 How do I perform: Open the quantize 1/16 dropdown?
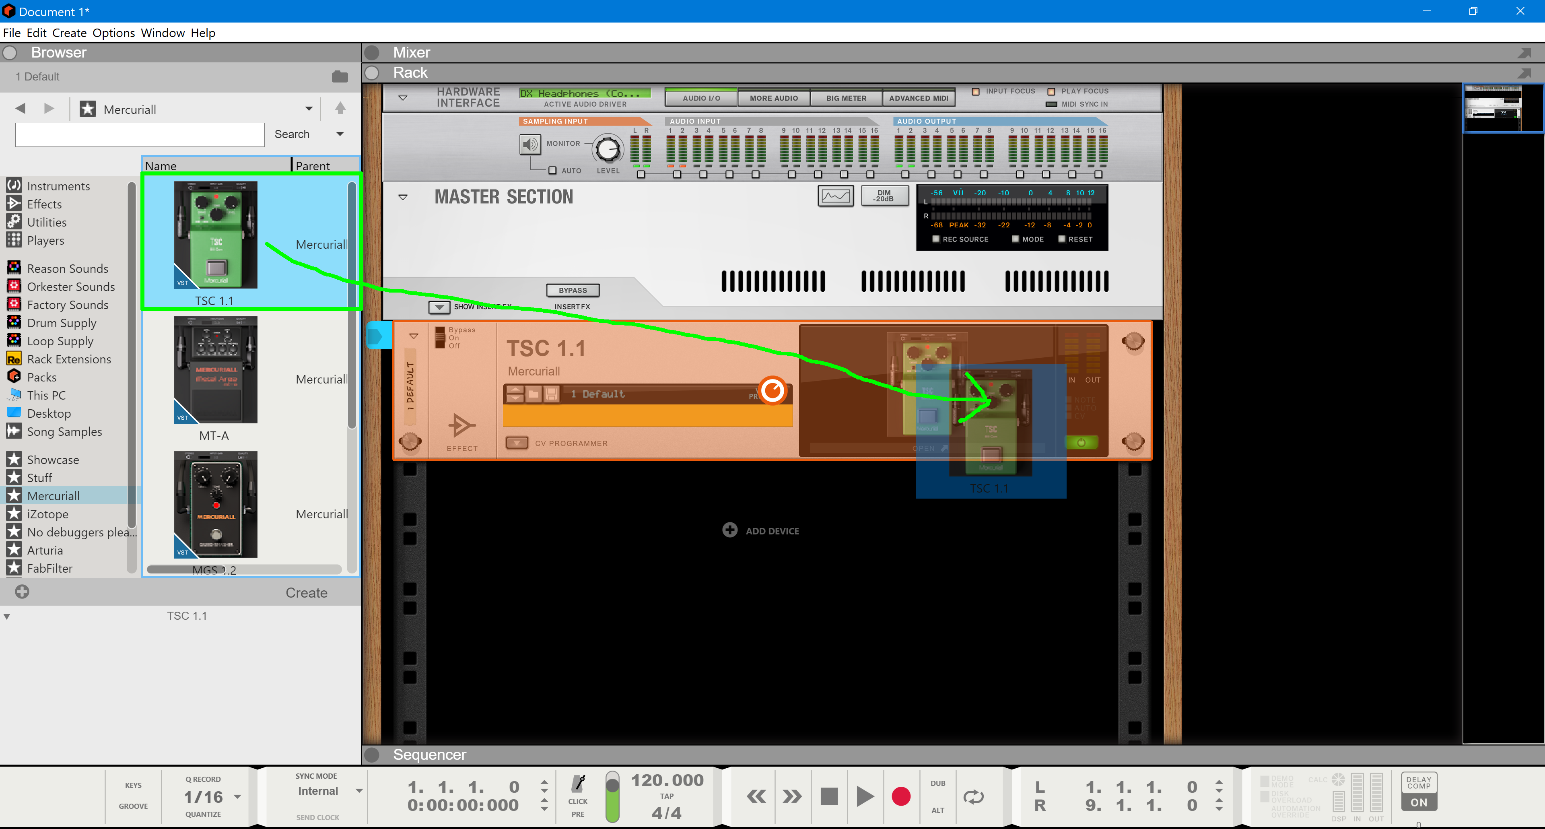pos(237,797)
